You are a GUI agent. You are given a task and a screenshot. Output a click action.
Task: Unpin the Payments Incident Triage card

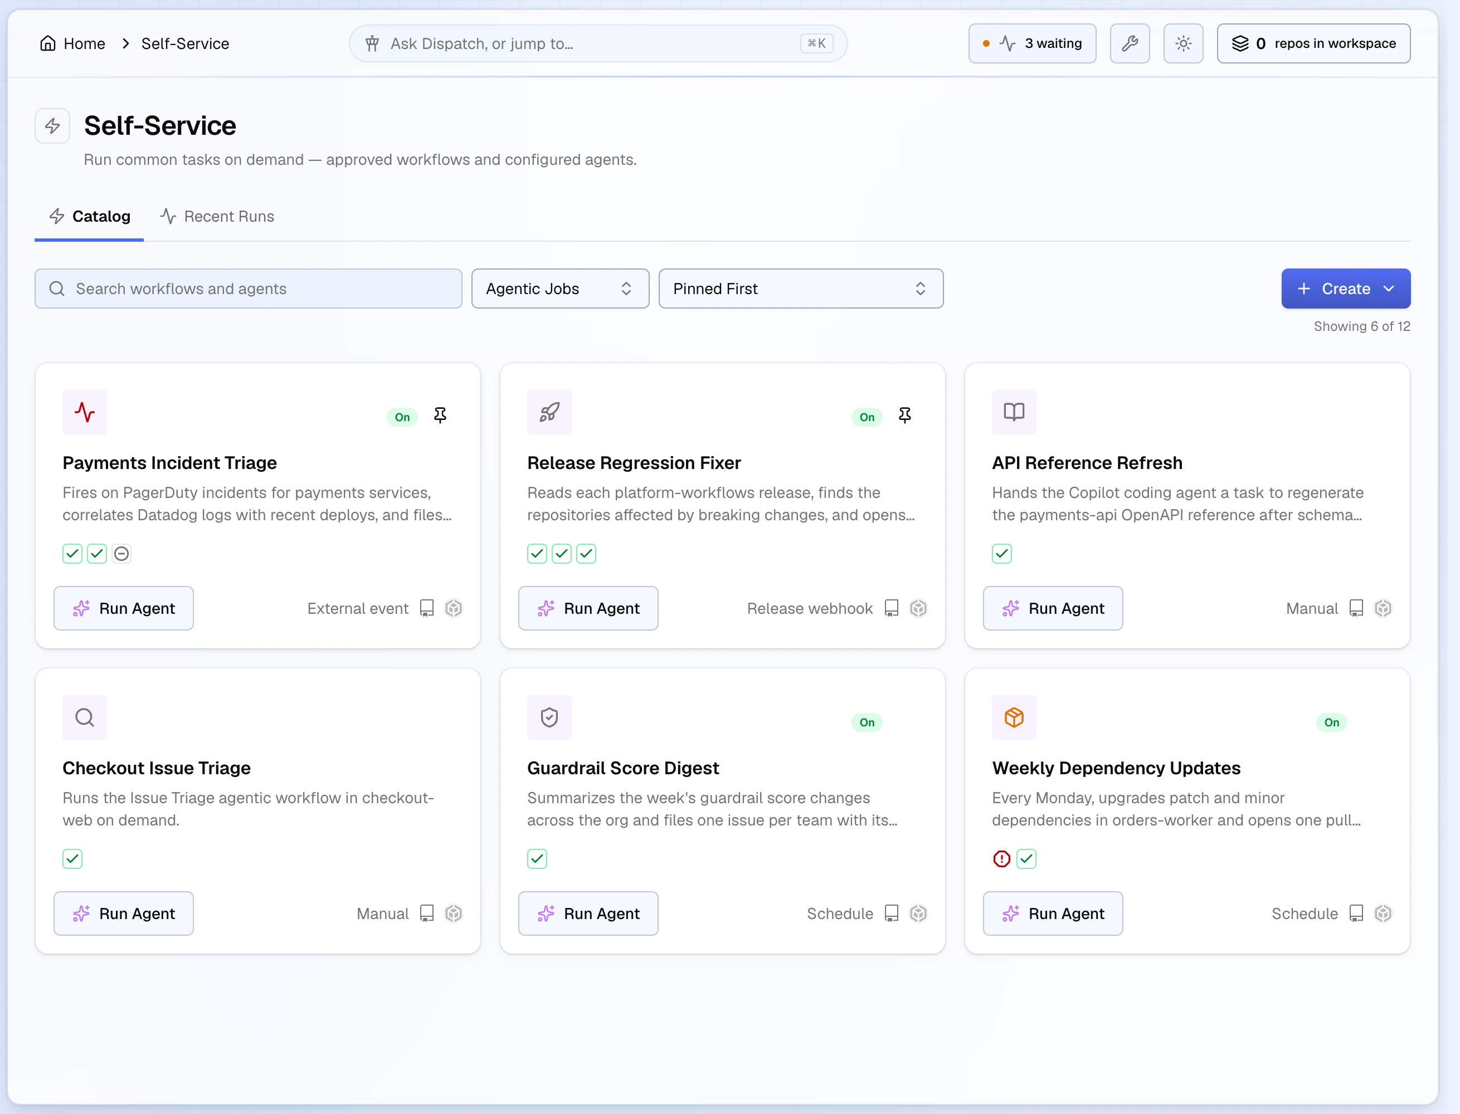440,416
